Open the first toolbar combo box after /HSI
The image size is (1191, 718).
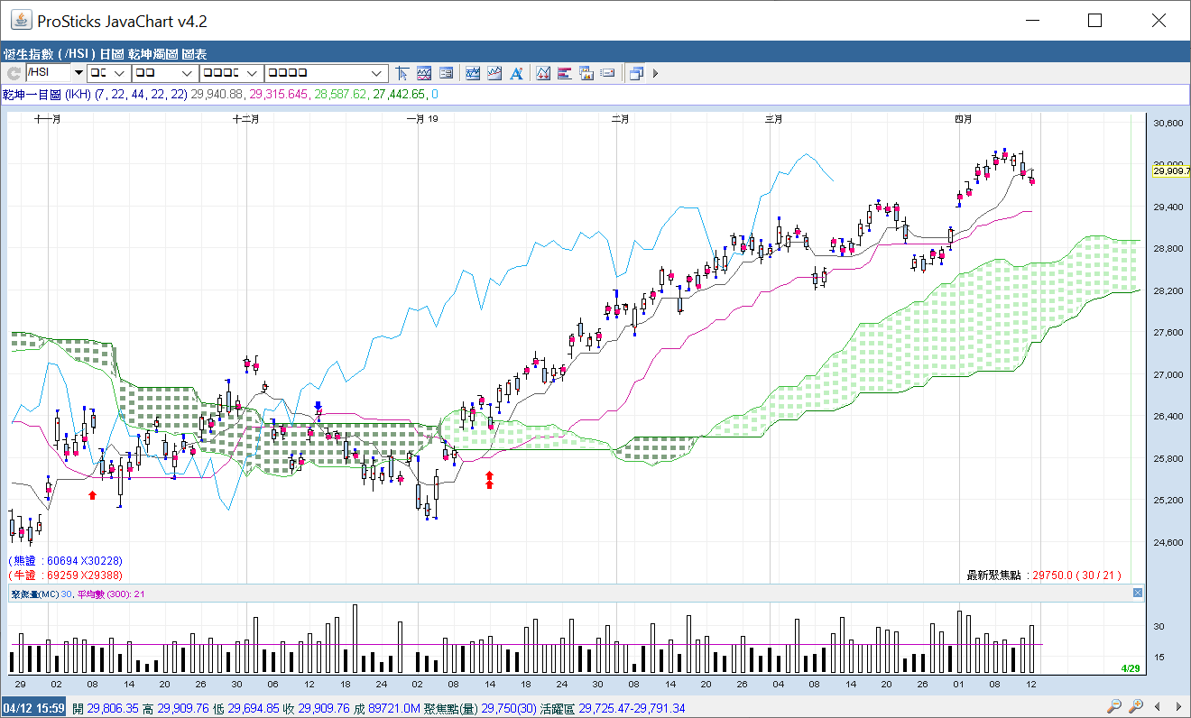coord(109,73)
